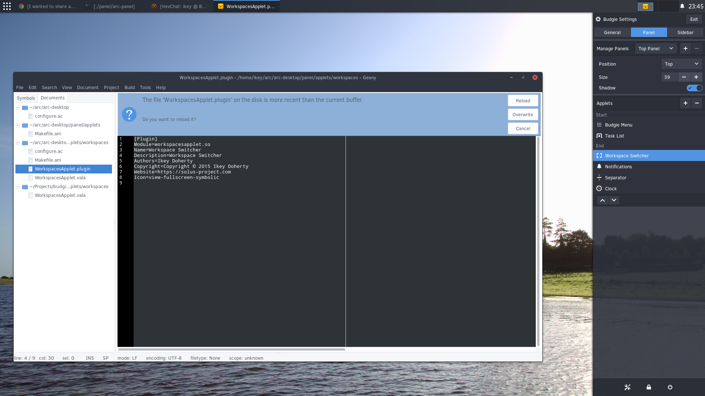Screen dimensions: 705x396
Task: Open configure.ac under ~/arc/arc-desktop
Action: click(x=48, y=116)
